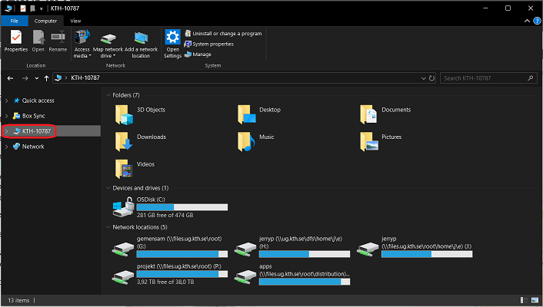This screenshot has width=543, height=307.
Task: Switch to large icons view in status bar
Action: click(x=535, y=300)
